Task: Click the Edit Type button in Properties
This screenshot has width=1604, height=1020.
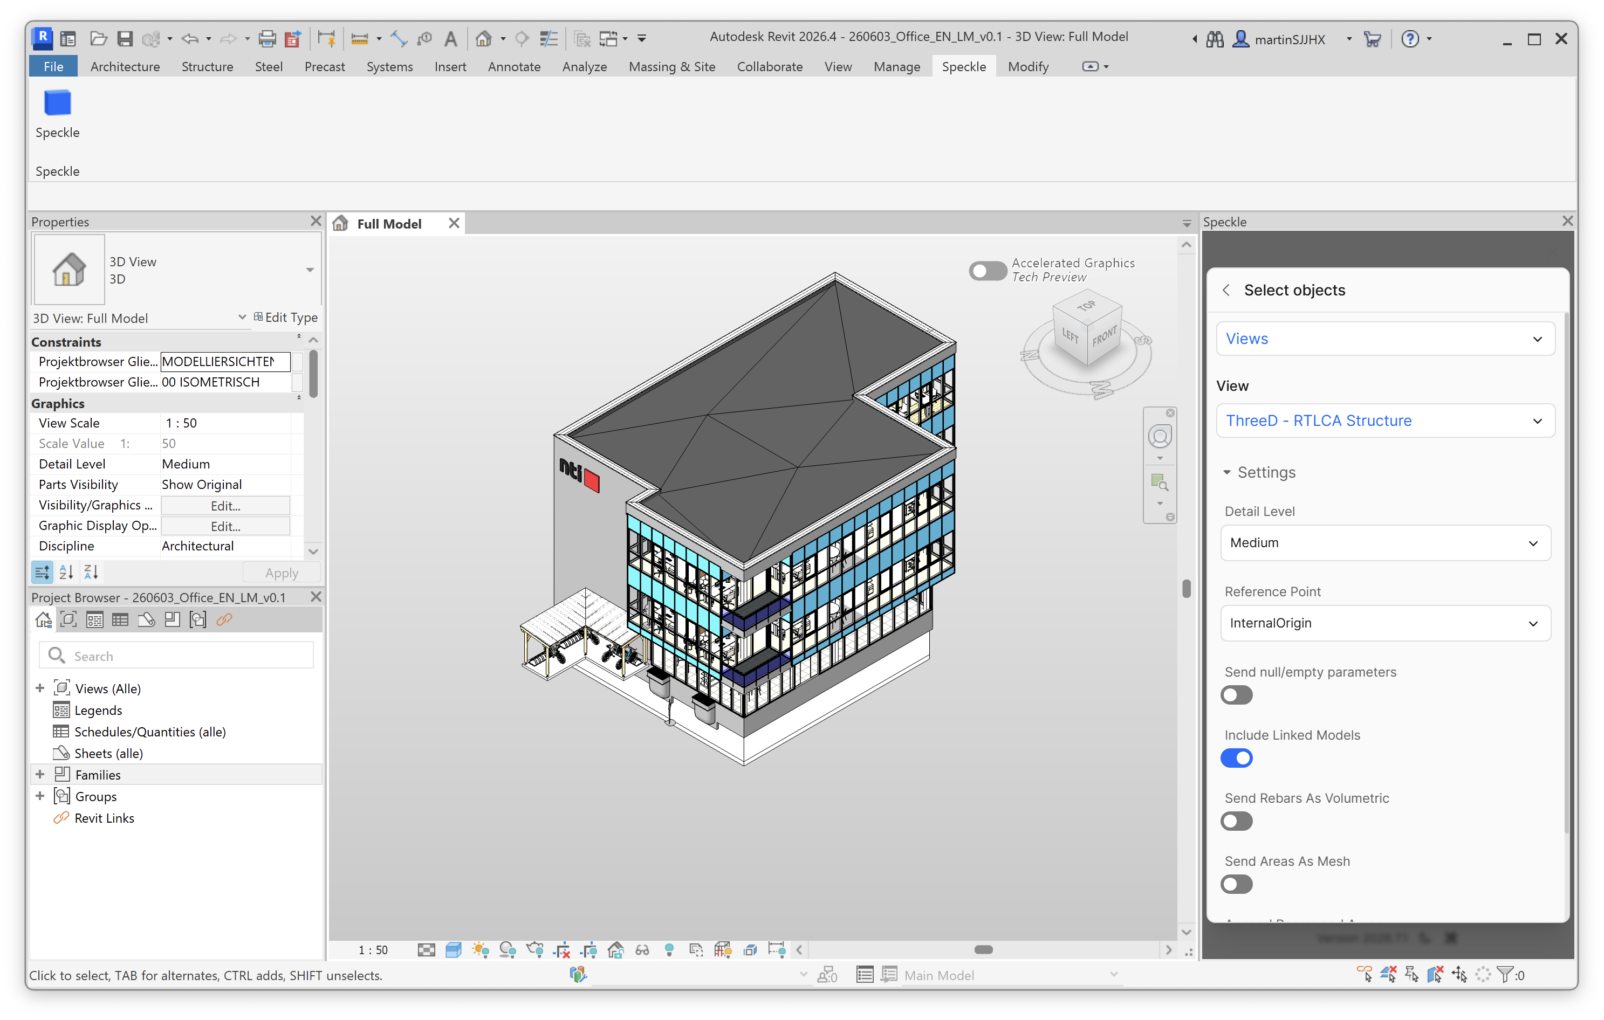Action: [x=285, y=318]
